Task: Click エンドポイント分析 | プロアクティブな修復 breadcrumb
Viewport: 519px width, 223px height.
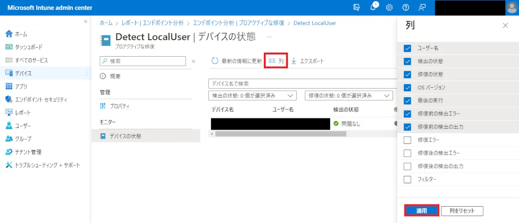Action: (x=239, y=23)
